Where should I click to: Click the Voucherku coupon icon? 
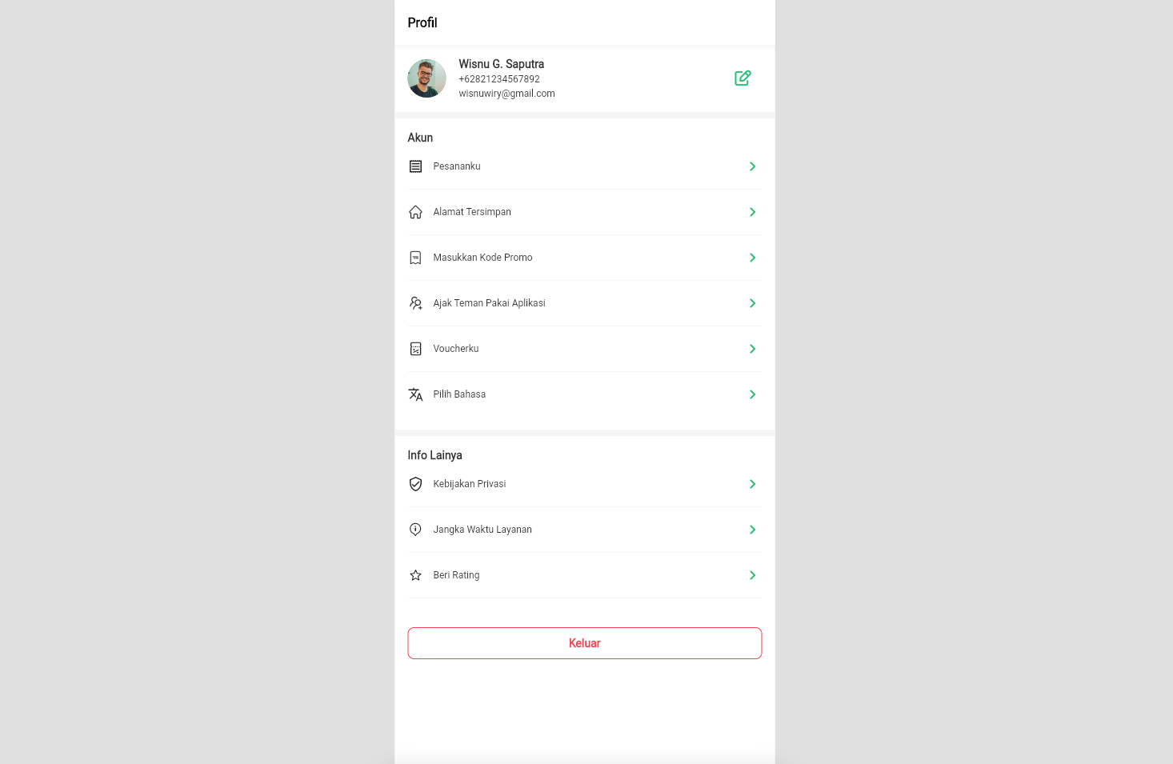(x=415, y=349)
